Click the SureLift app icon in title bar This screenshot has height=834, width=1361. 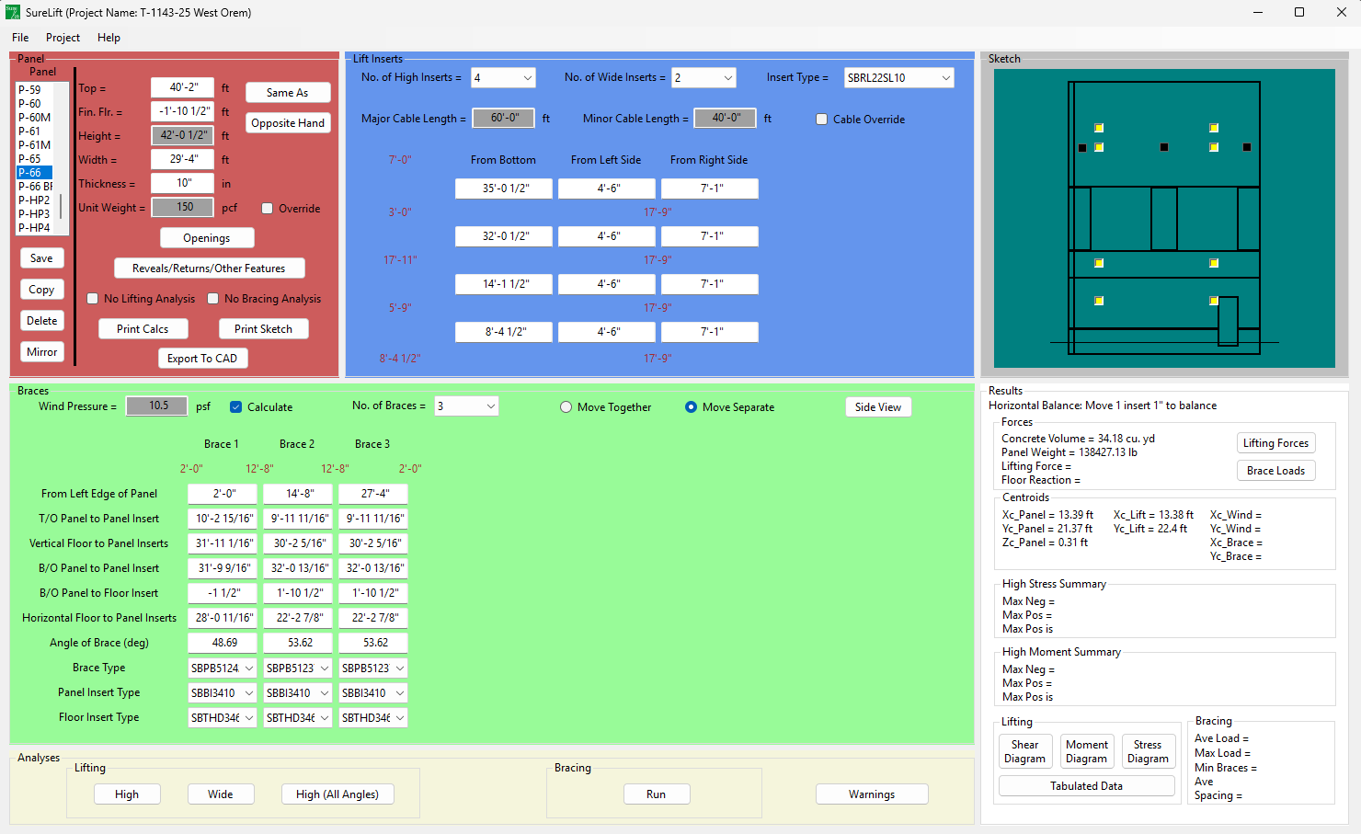13,12
